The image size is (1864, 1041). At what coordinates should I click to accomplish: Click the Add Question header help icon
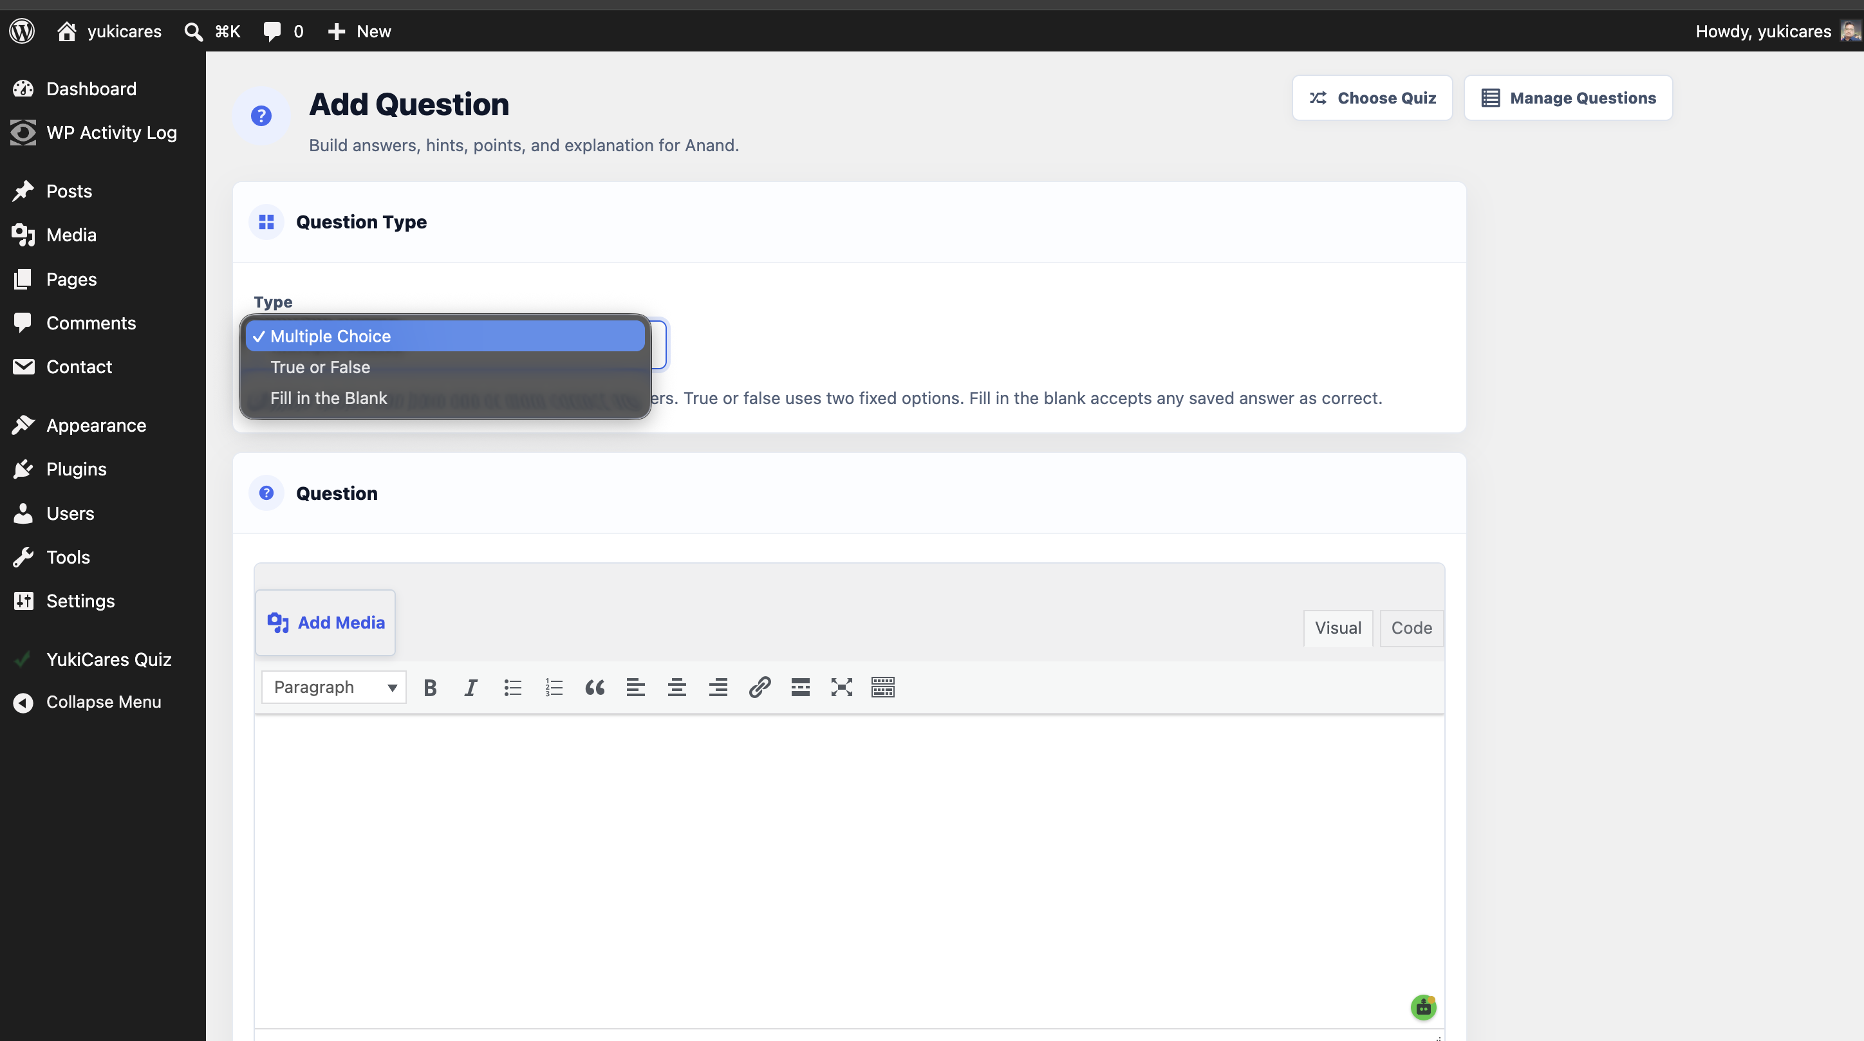(261, 116)
